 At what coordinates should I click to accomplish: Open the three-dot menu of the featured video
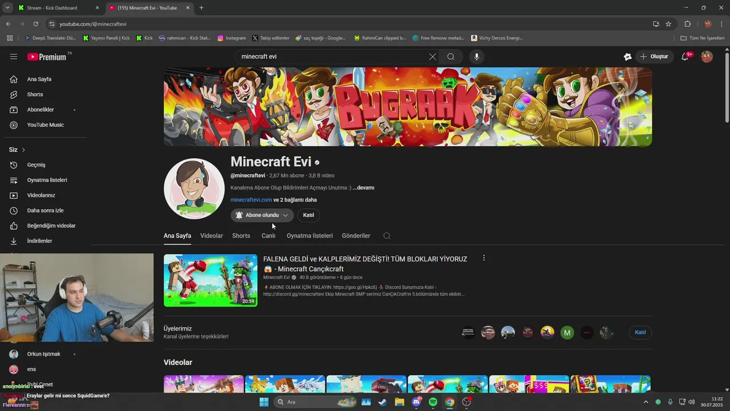click(484, 258)
